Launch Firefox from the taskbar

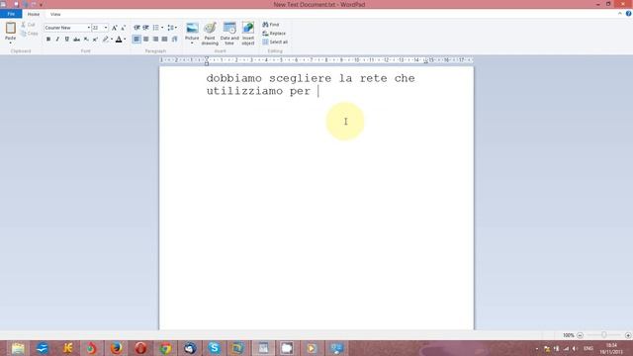point(117,348)
